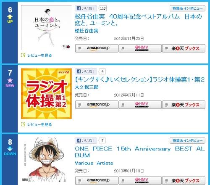
Task: Open 特集&インタビュー button for ONE PIECE album
Action: click(x=187, y=140)
